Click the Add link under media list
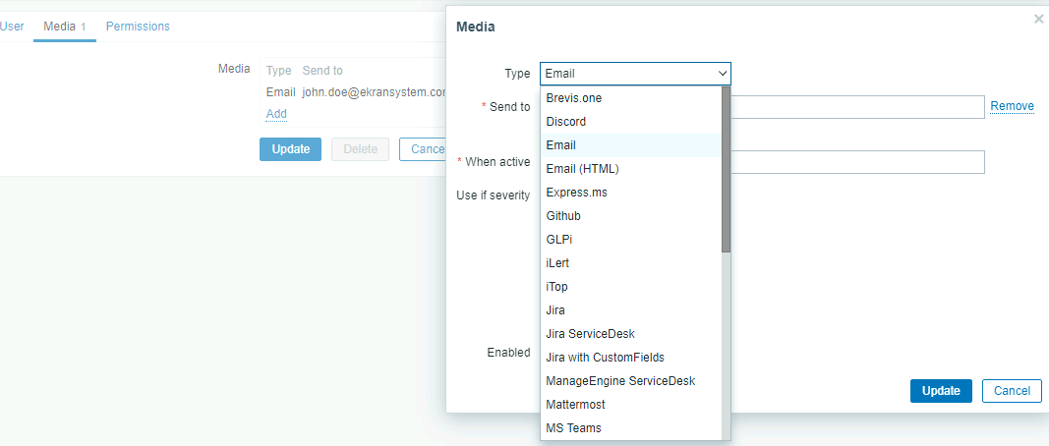Screen dimensions: 1049x446 click(x=276, y=114)
